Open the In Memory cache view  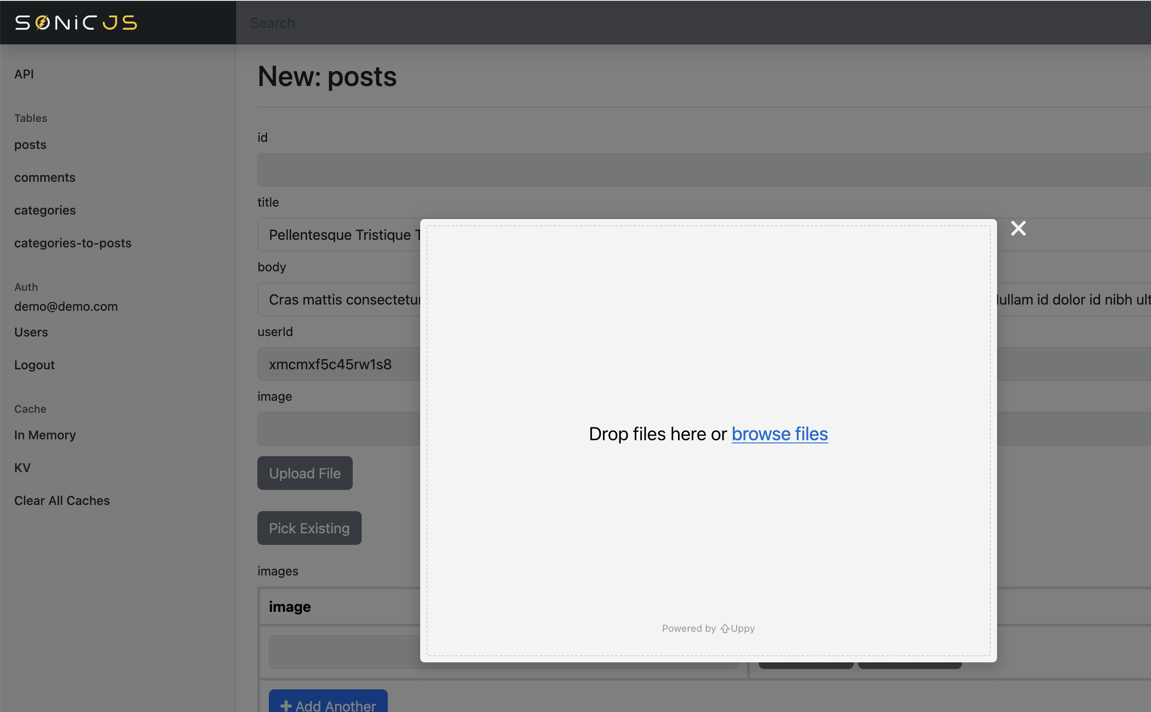[x=45, y=434]
